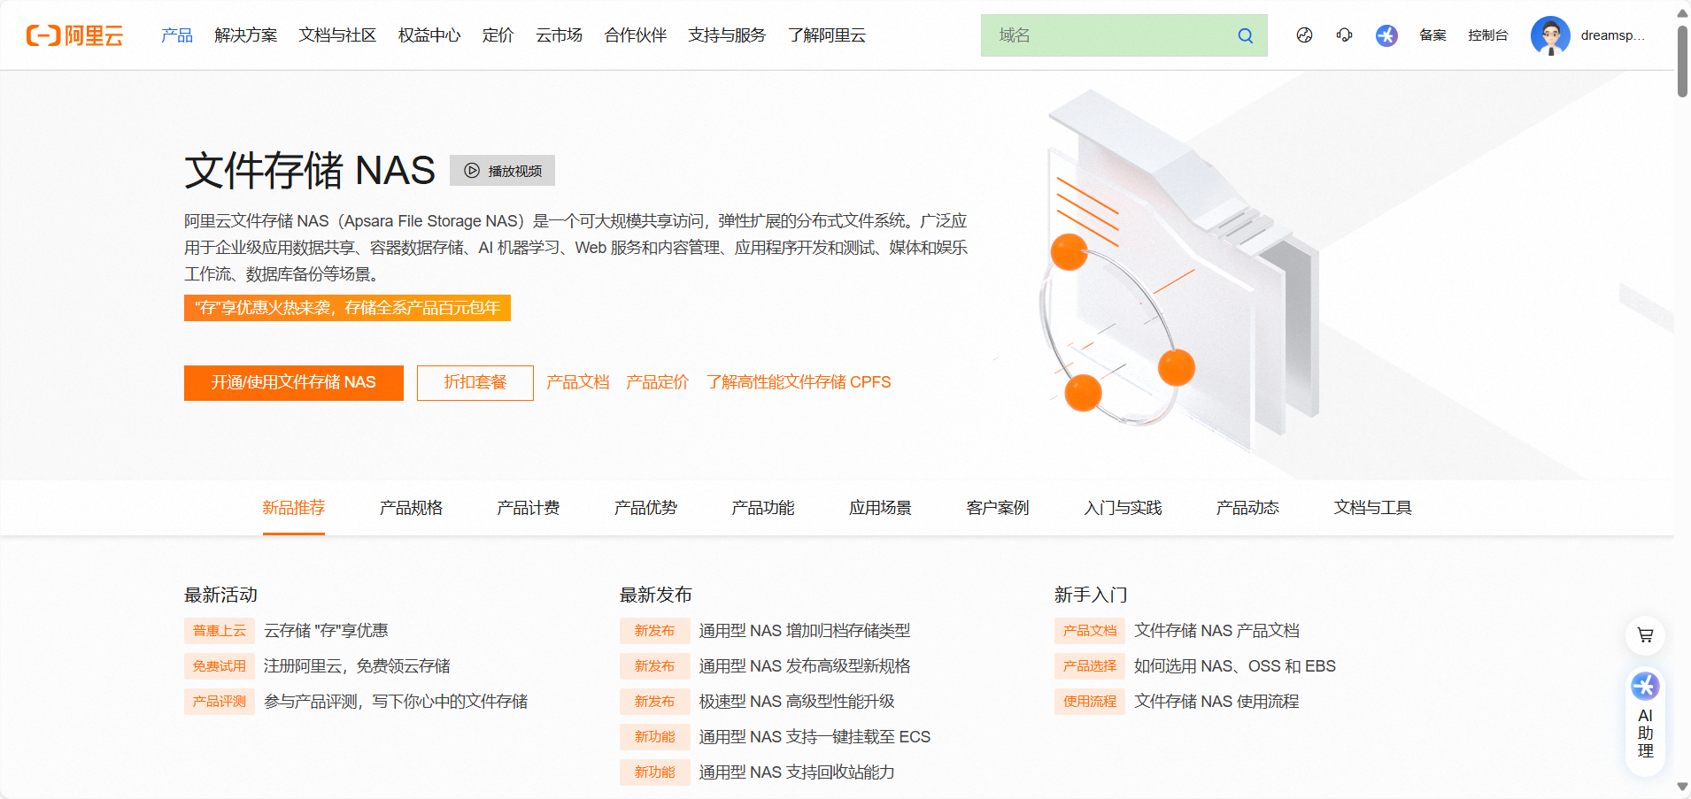Switch to the 应用场景 tab
Viewport: 1691px width, 799px height.
880,508
